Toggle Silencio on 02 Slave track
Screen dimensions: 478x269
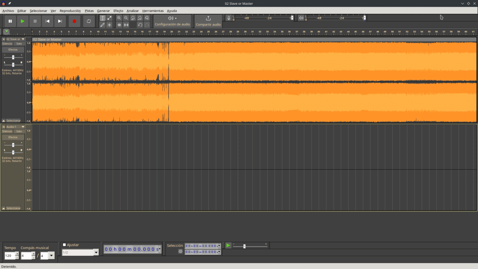(7, 43)
